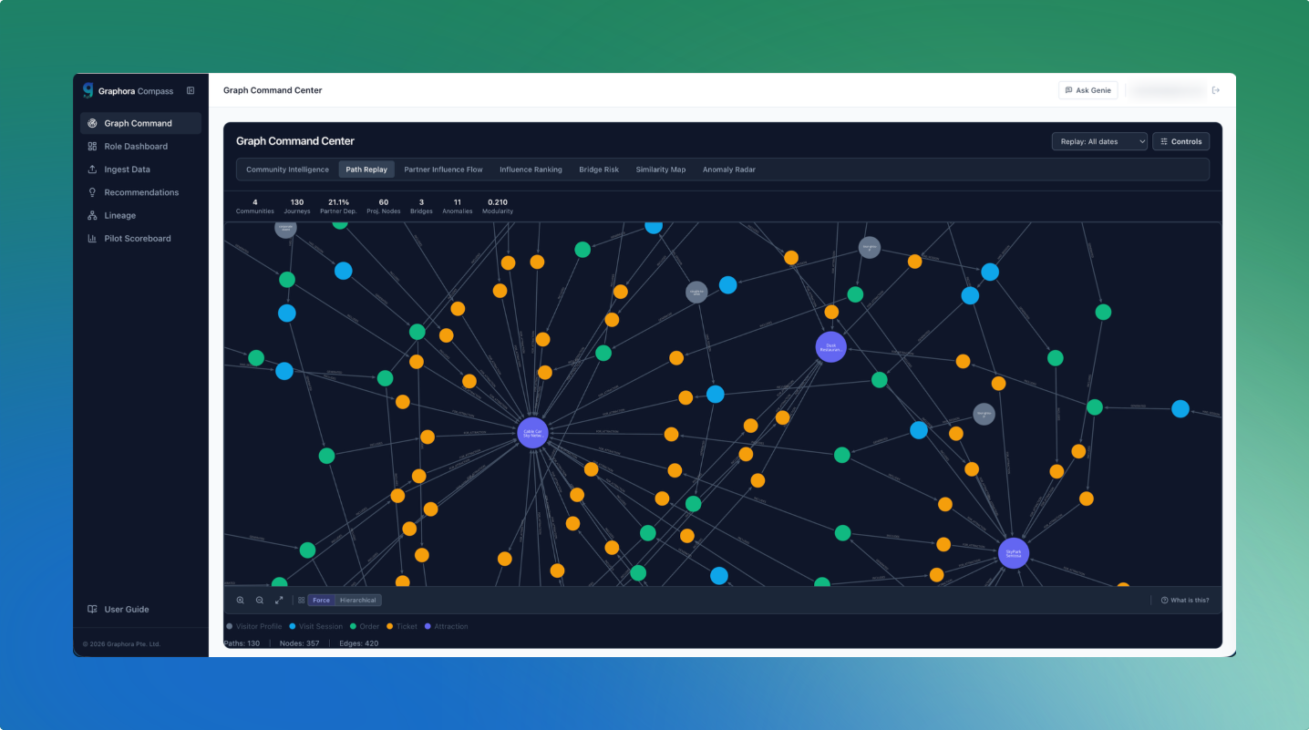Open Role Dashboard via its grid icon
The height and width of the screenshot is (730, 1309).
click(92, 146)
